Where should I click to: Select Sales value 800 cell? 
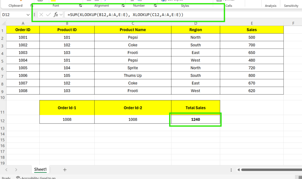tap(252, 76)
